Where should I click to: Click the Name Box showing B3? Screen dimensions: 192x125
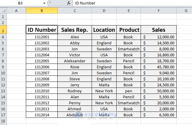[20, 3]
